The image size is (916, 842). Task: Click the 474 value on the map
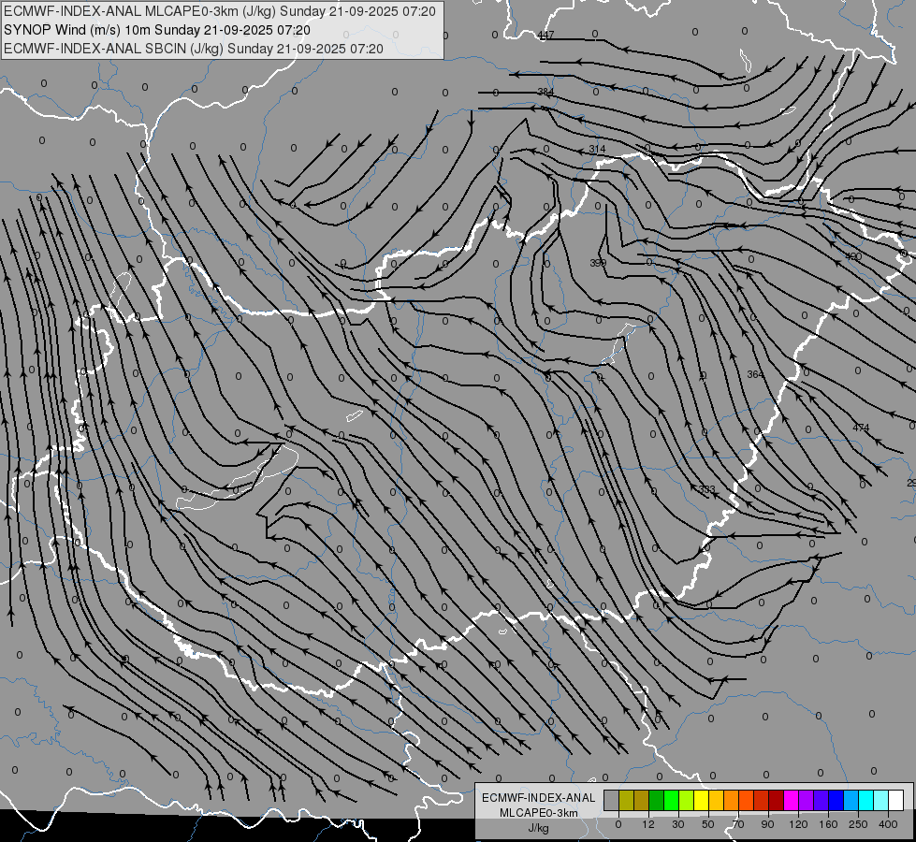point(861,428)
